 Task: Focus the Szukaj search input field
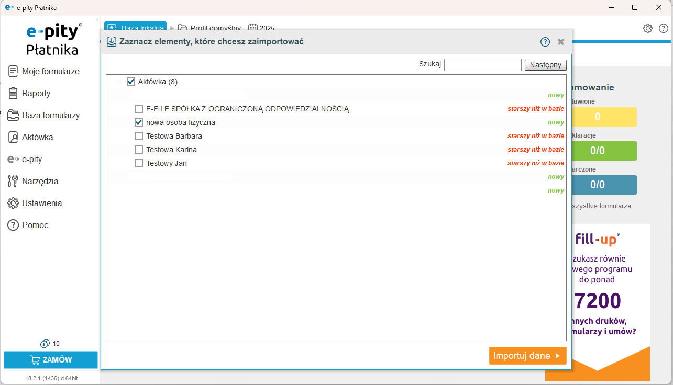coord(482,65)
